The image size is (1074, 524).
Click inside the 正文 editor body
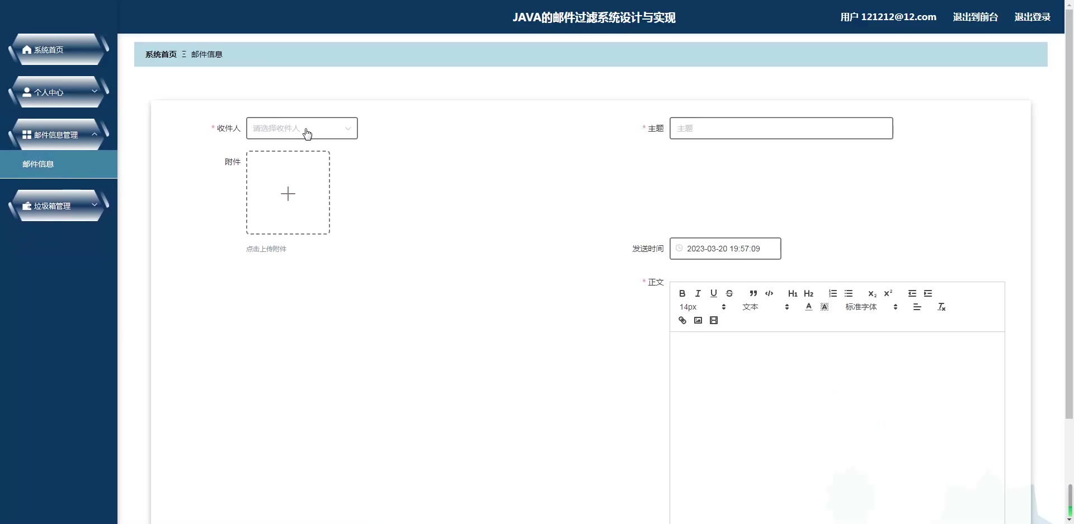tap(837, 428)
